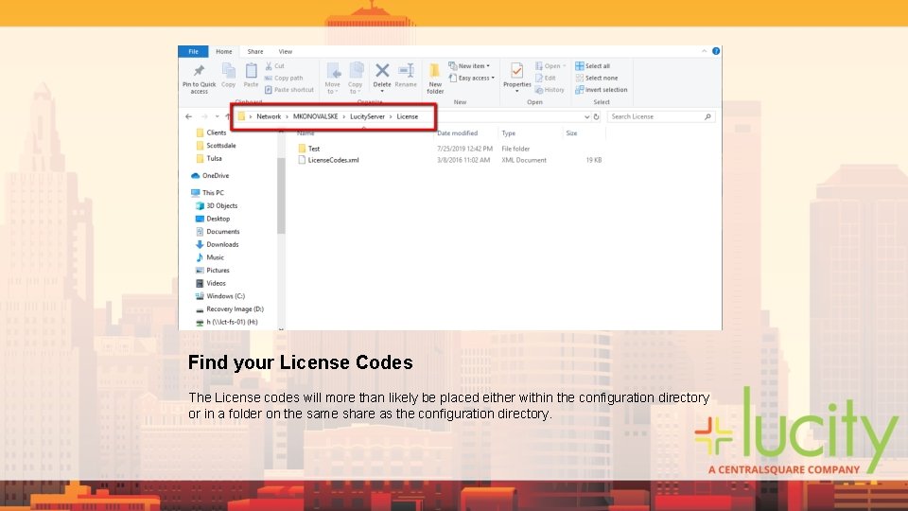The image size is (908, 511).
Task: Click the Open button in ribbon
Action: (550, 66)
